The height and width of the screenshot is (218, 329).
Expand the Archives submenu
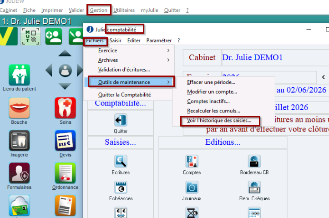129,60
